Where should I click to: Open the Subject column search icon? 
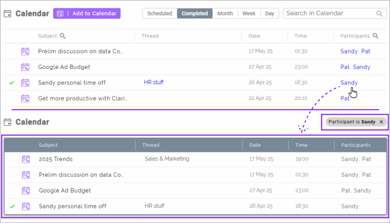(x=63, y=36)
